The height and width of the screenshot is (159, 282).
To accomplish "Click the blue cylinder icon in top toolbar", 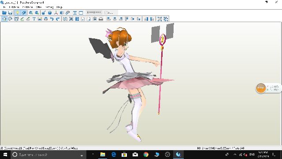I will point(50,13).
